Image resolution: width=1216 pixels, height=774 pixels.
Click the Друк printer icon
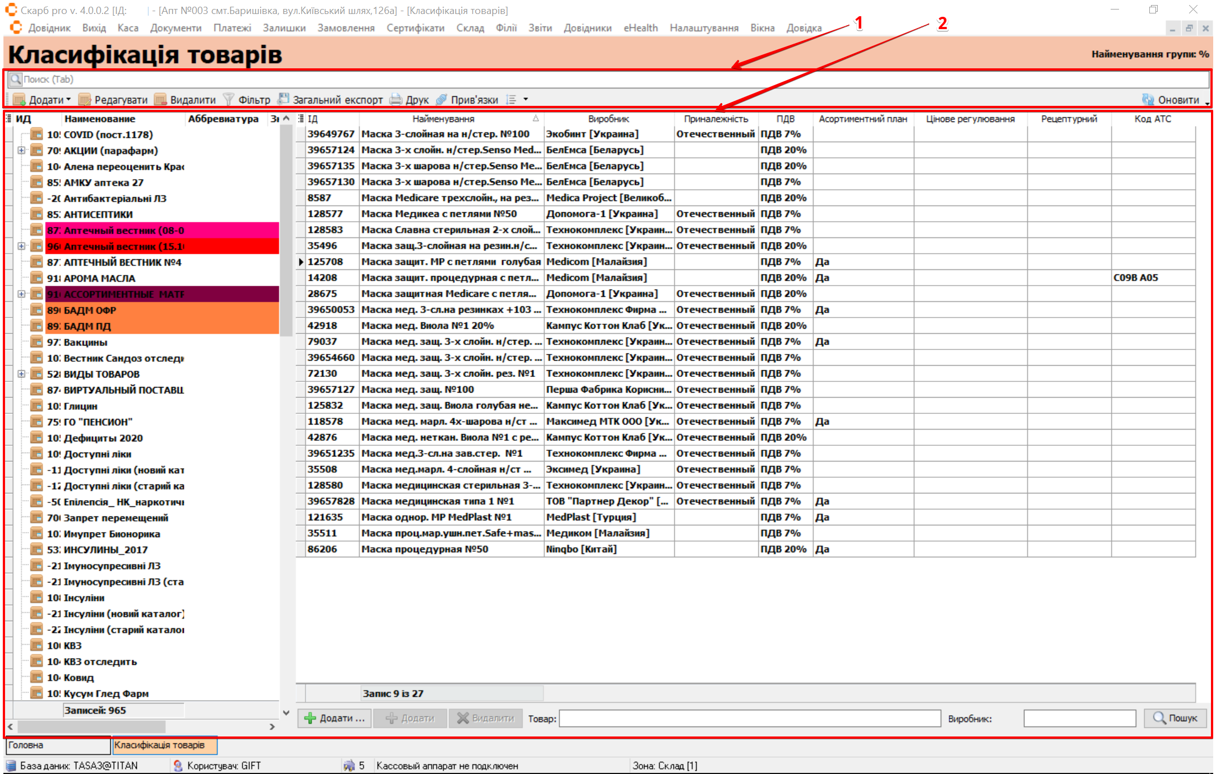click(396, 100)
